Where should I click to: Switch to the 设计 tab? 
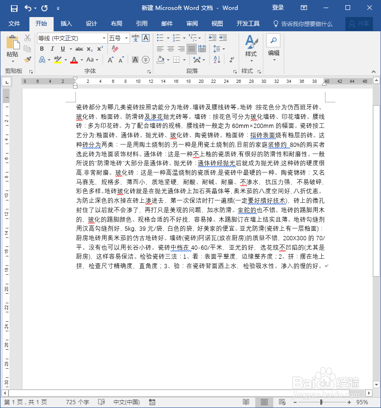[x=91, y=24]
